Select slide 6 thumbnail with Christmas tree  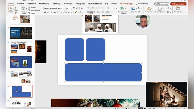(x=21, y=62)
